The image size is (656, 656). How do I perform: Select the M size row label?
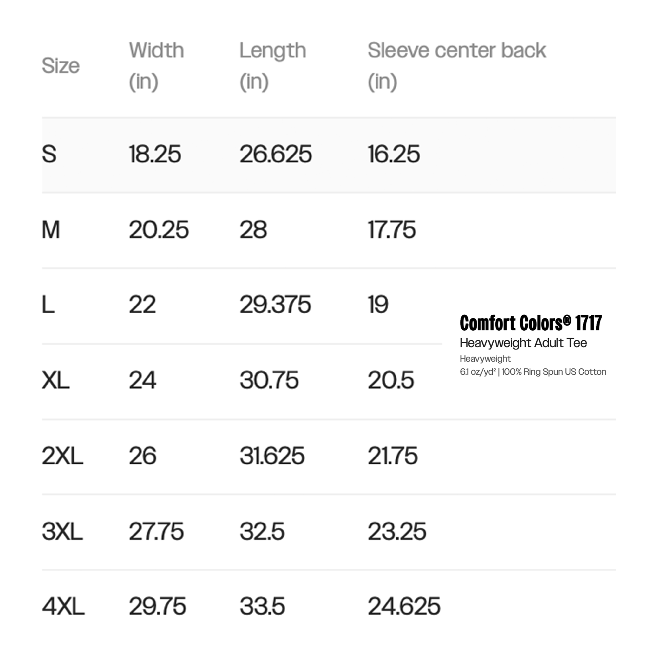[x=51, y=230]
